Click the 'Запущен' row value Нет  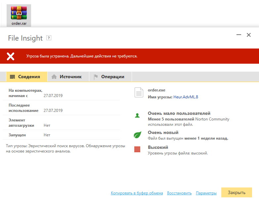point(47,135)
